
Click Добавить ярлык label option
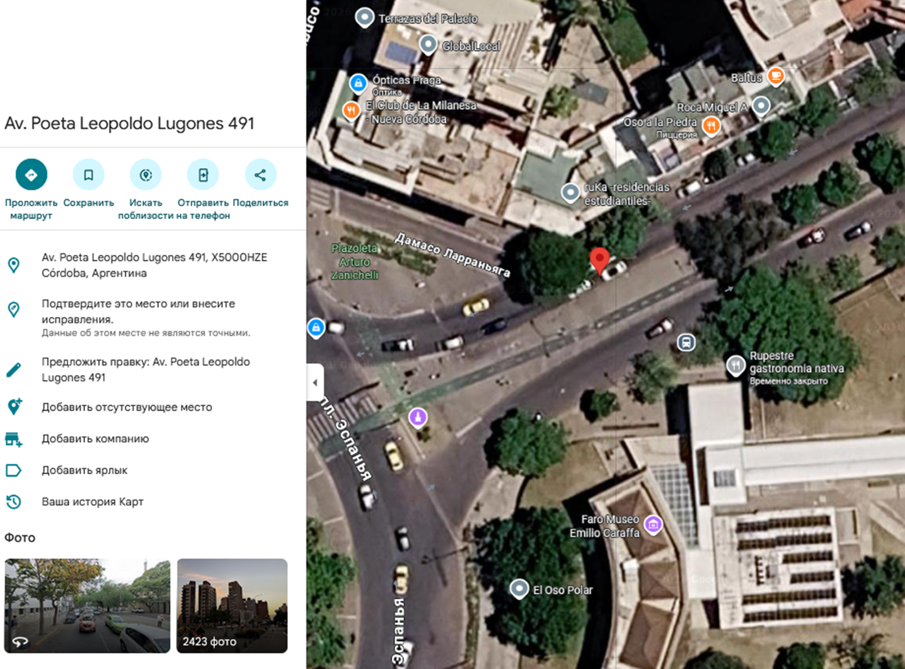(84, 470)
